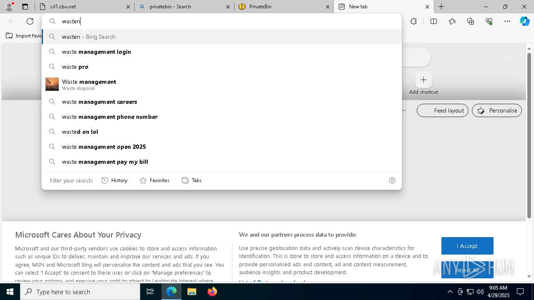Open the tab actions menu icon
Image resolution: width=534 pixels, height=300 pixels.
point(25,7)
